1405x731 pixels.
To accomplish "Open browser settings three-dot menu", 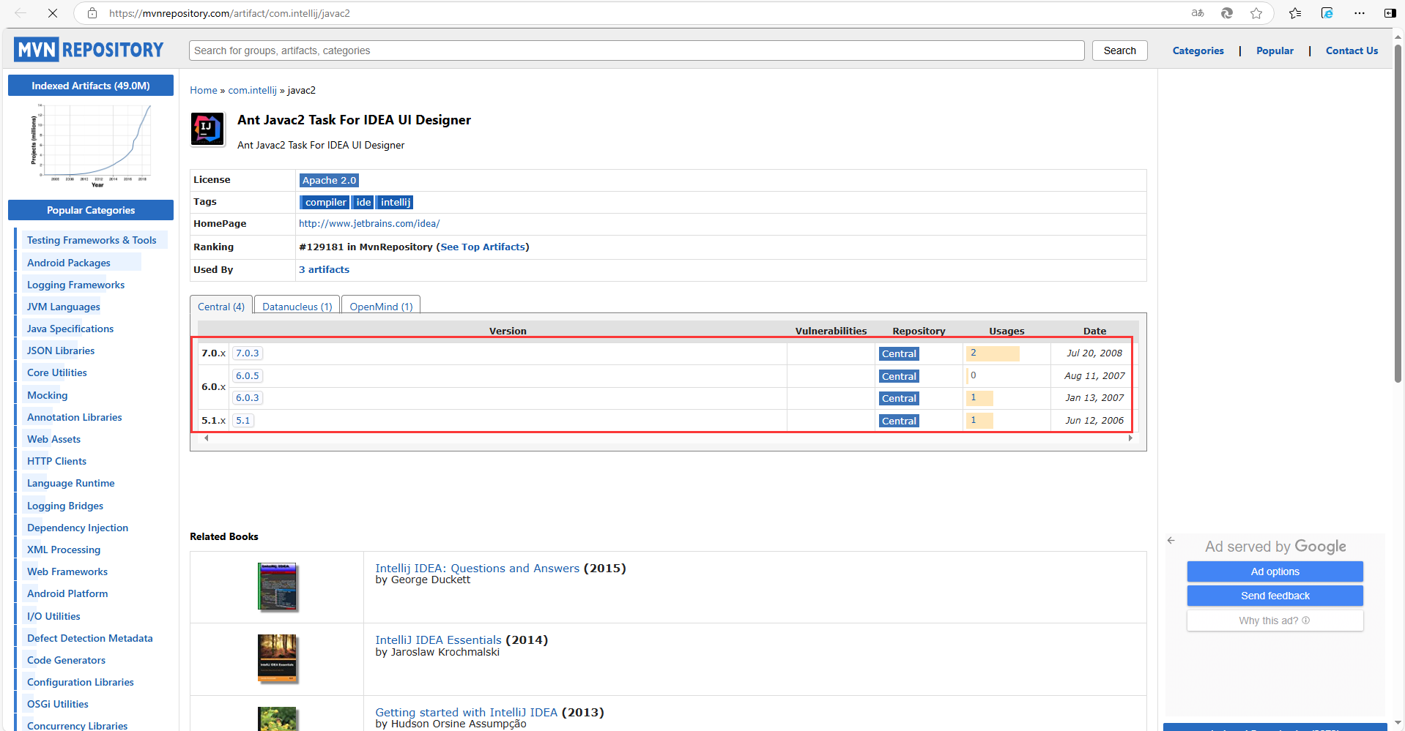I will [x=1360, y=13].
